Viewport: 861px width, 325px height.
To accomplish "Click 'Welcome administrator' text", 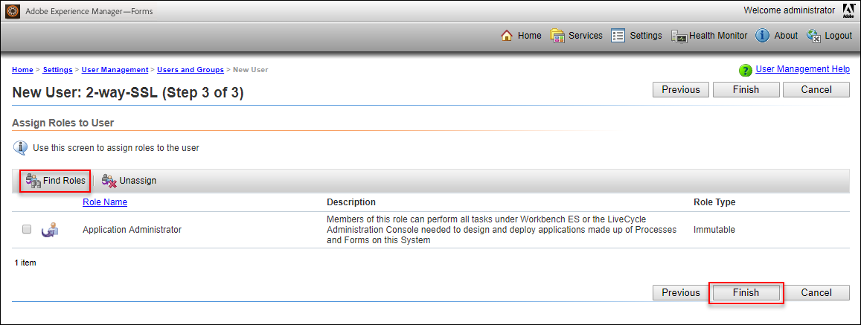I will coord(790,10).
